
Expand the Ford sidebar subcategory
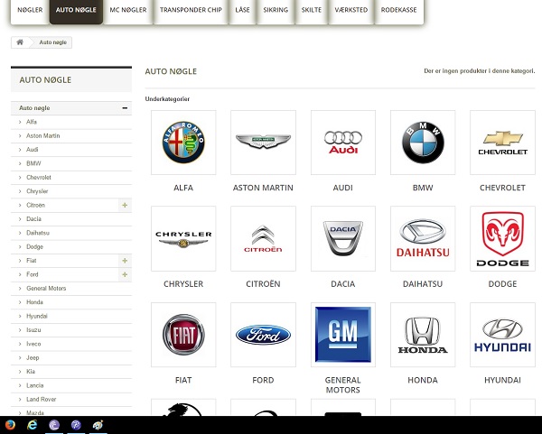[125, 274]
